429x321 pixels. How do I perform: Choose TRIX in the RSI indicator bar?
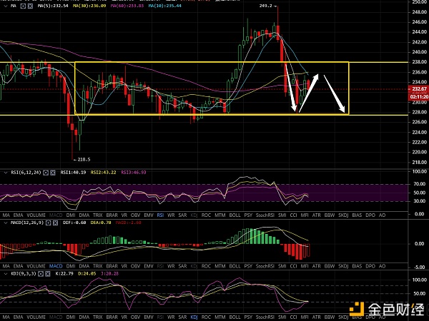click(97, 213)
